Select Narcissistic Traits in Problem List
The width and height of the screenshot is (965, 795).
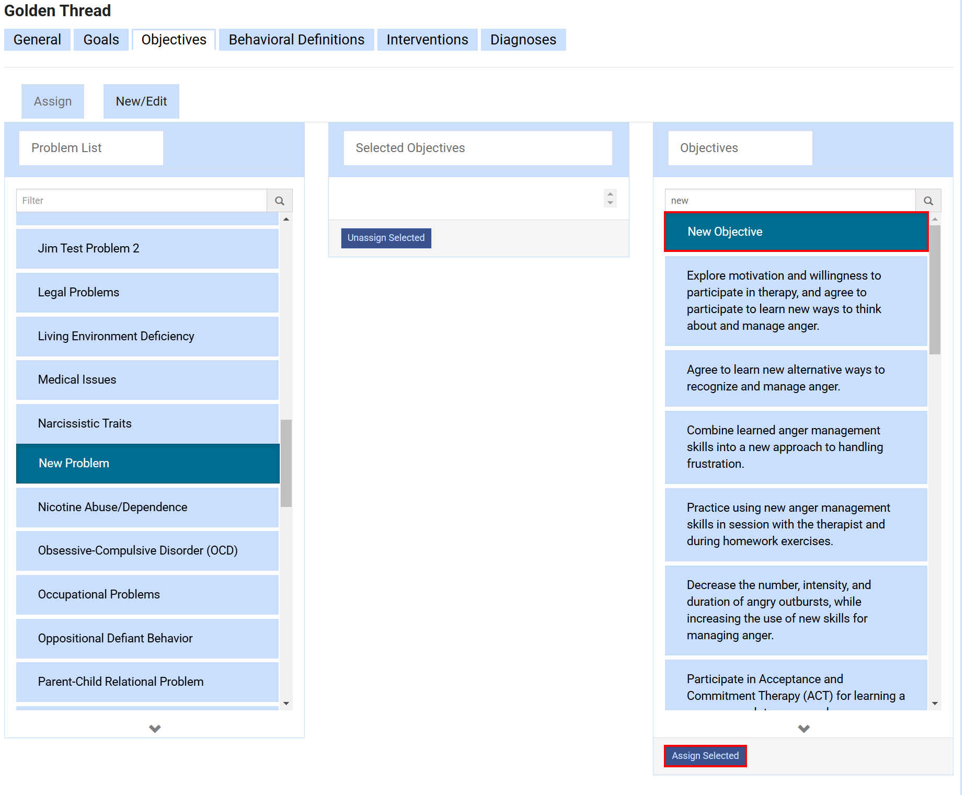click(147, 423)
